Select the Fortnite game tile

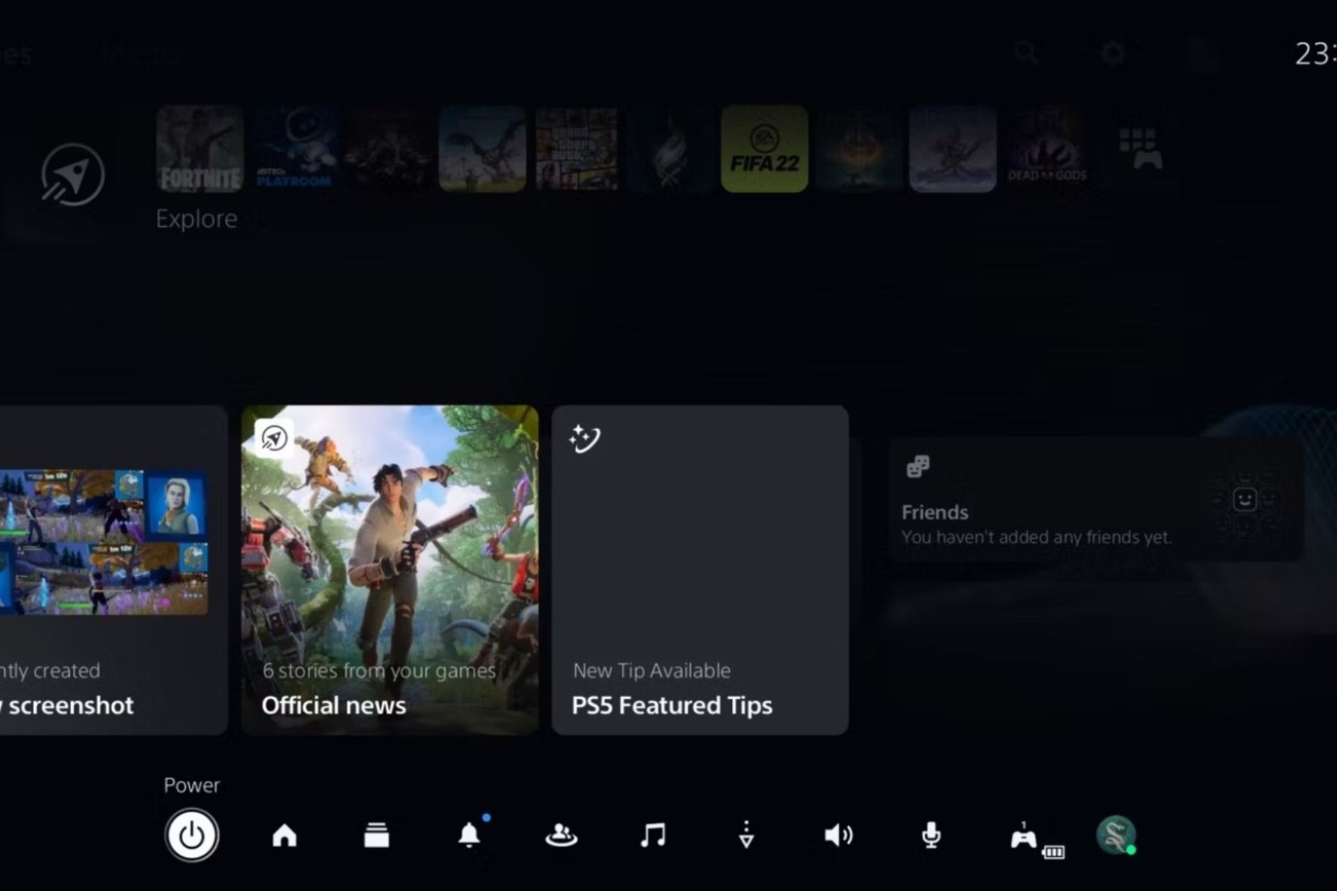tap(201, 149)
